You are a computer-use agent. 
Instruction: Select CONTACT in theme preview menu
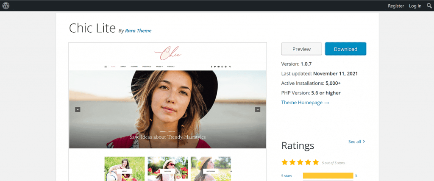(171, 67)
